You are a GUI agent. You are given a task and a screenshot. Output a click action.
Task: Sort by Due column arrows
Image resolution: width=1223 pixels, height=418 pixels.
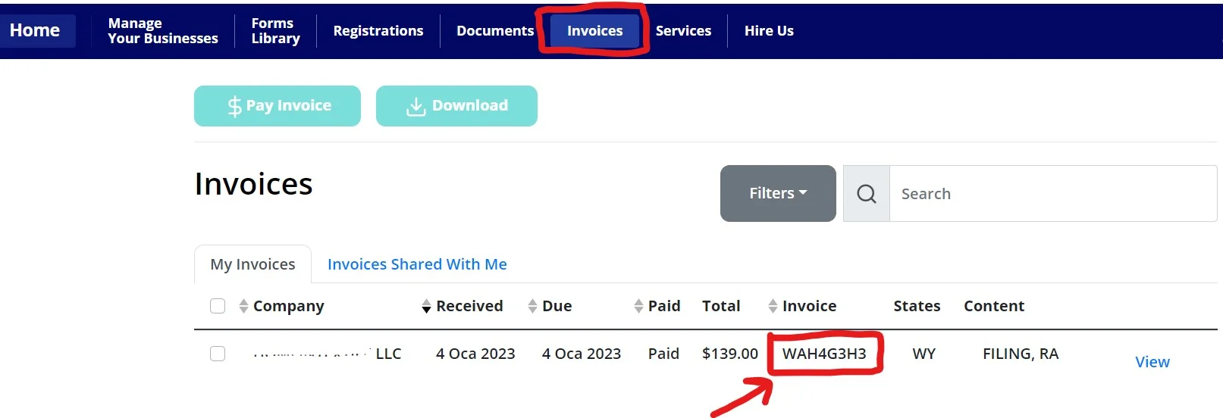tap(532, 306)
